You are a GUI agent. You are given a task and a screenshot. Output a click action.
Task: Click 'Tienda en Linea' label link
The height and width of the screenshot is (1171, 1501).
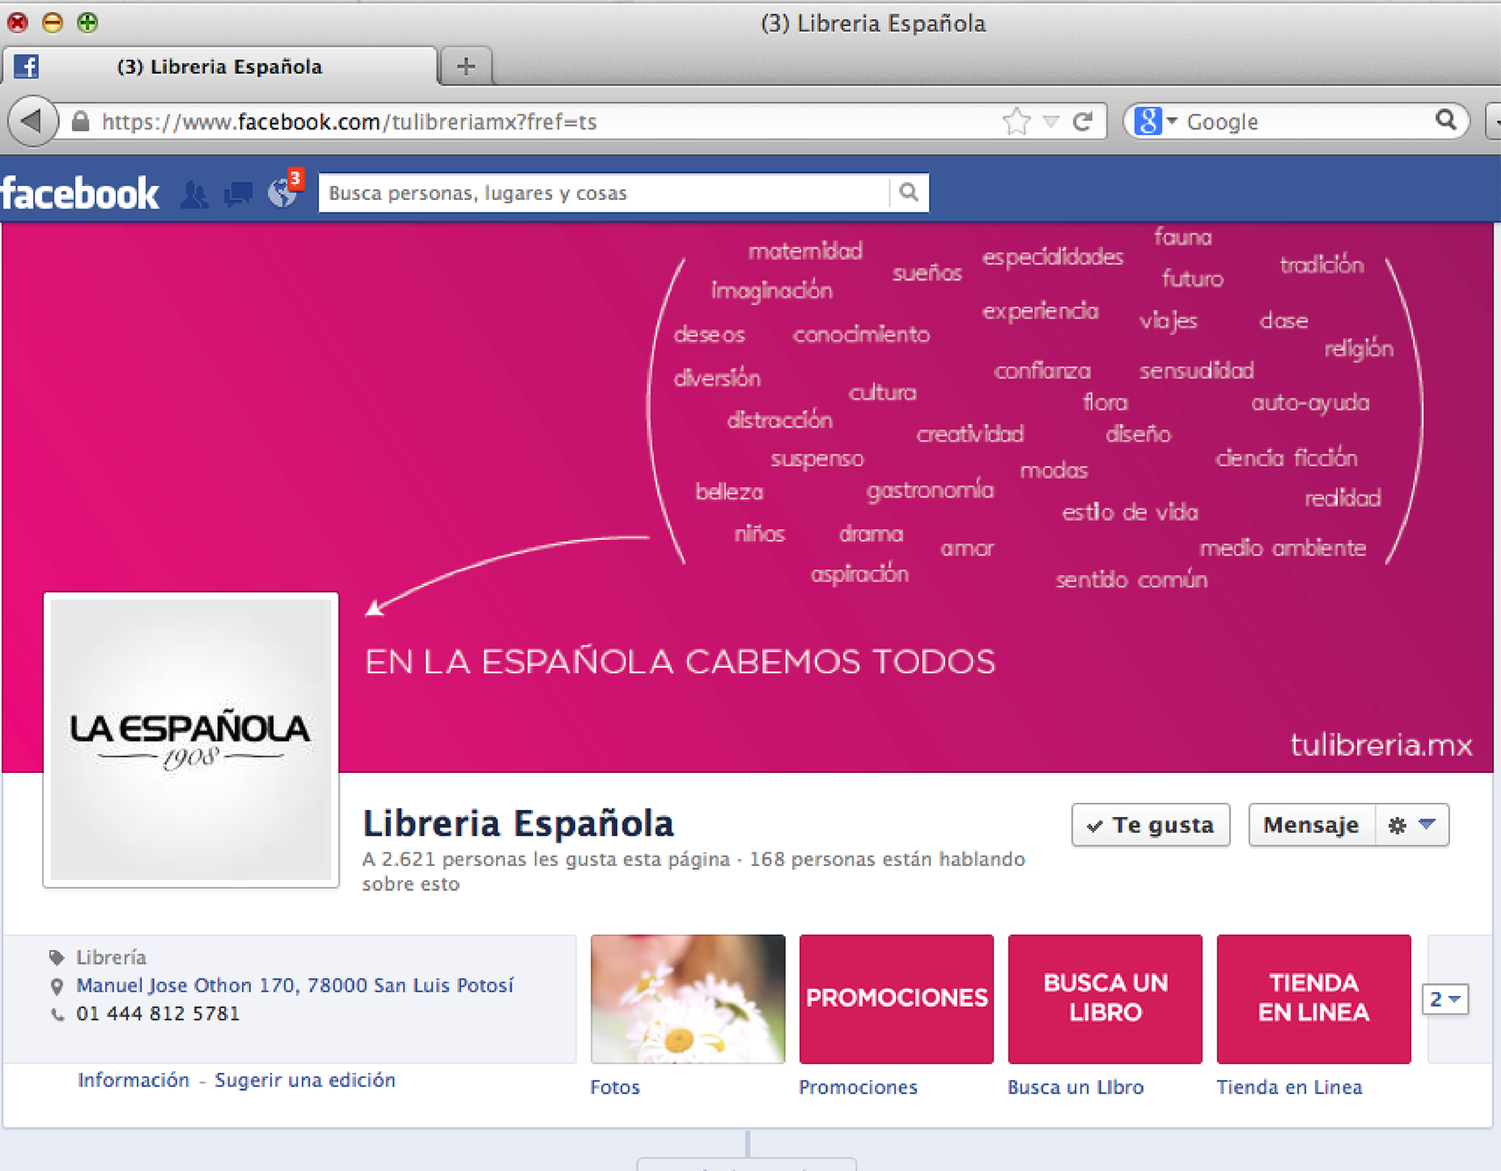[x=1289, y=1087]
